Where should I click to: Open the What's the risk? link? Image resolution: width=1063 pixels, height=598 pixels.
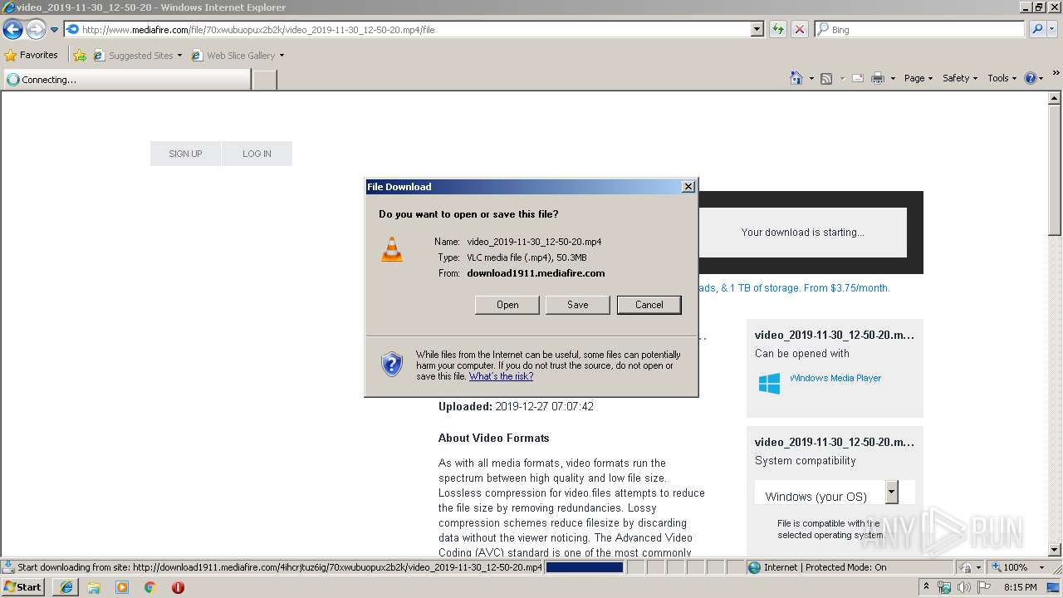point(501,376)
